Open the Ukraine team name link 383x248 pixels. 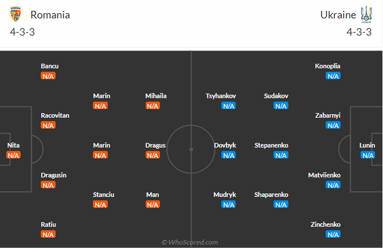[x=338, y=15]
